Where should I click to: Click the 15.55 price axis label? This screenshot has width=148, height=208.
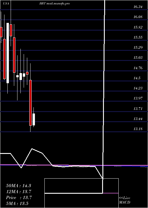click(138, 37)
